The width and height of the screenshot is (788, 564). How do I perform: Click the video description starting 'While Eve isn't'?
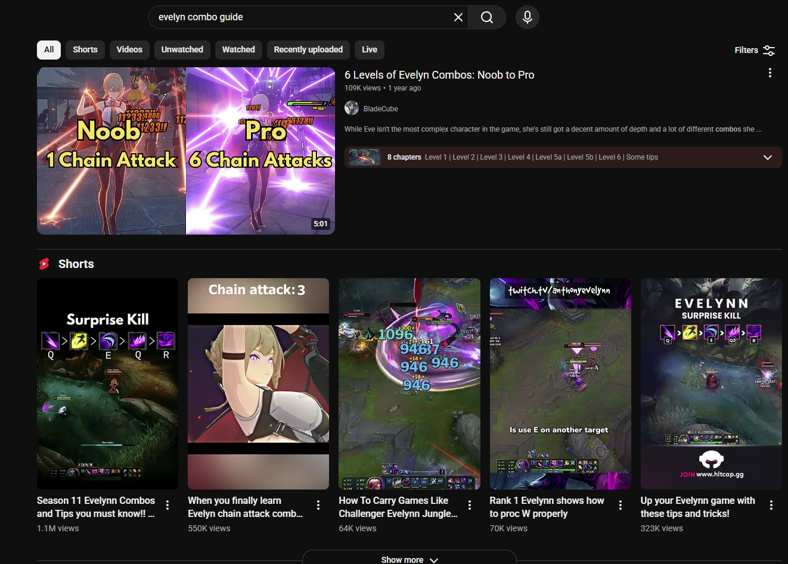(x=553, y=129)
